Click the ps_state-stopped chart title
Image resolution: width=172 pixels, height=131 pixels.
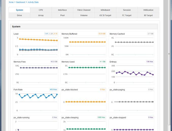point(118,118)
